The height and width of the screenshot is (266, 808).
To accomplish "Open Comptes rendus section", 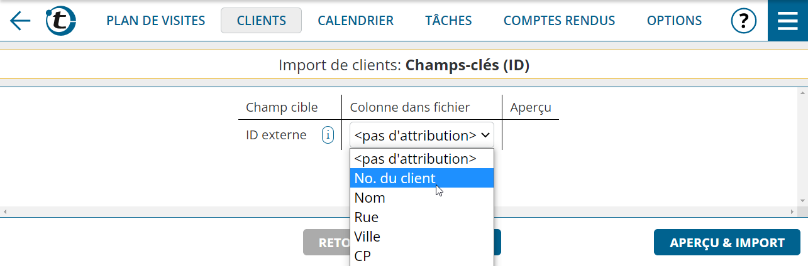I will [560, 21].
